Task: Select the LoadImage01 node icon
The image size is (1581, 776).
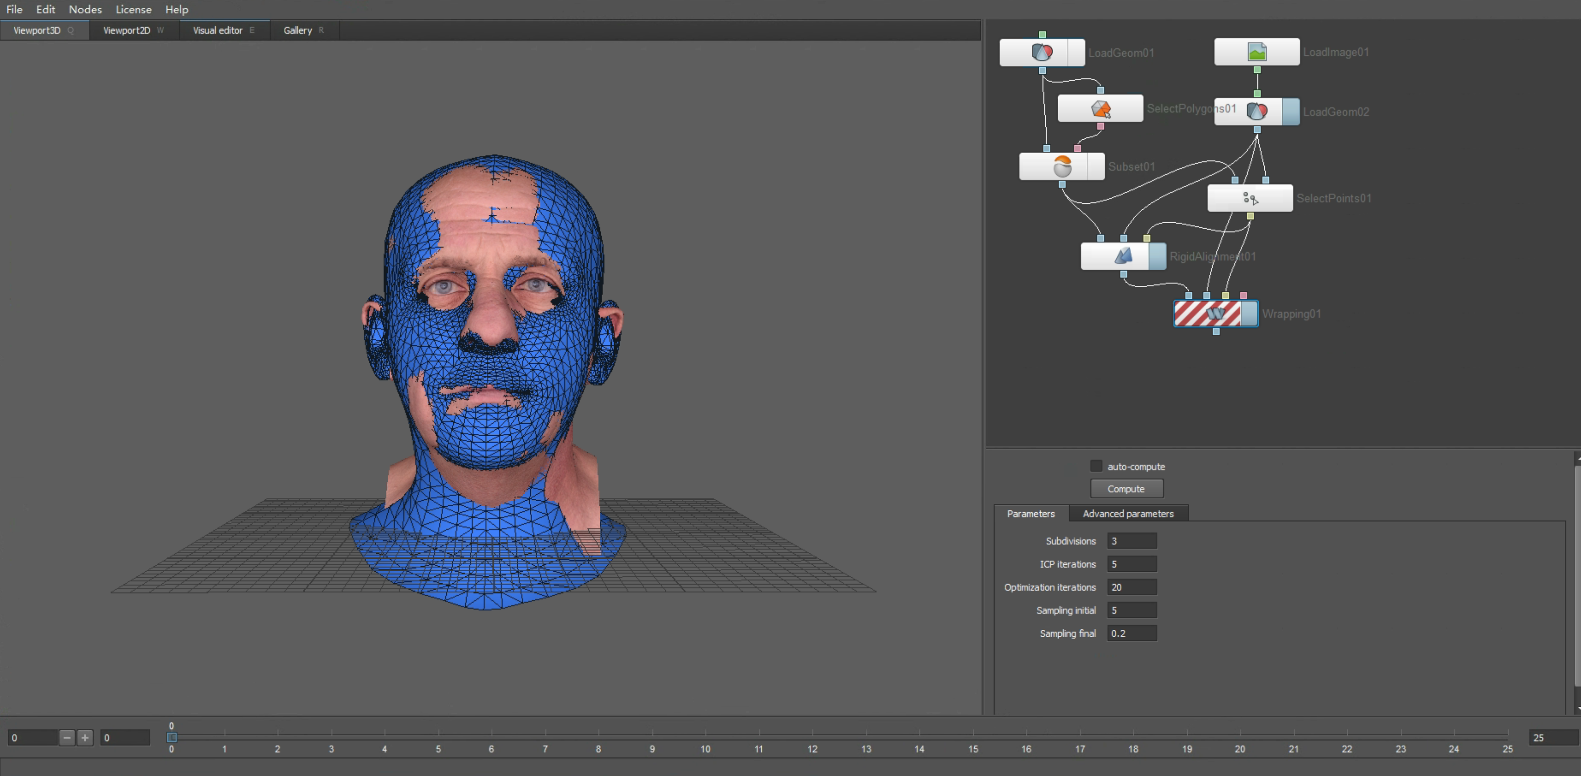Action: 1257,52
